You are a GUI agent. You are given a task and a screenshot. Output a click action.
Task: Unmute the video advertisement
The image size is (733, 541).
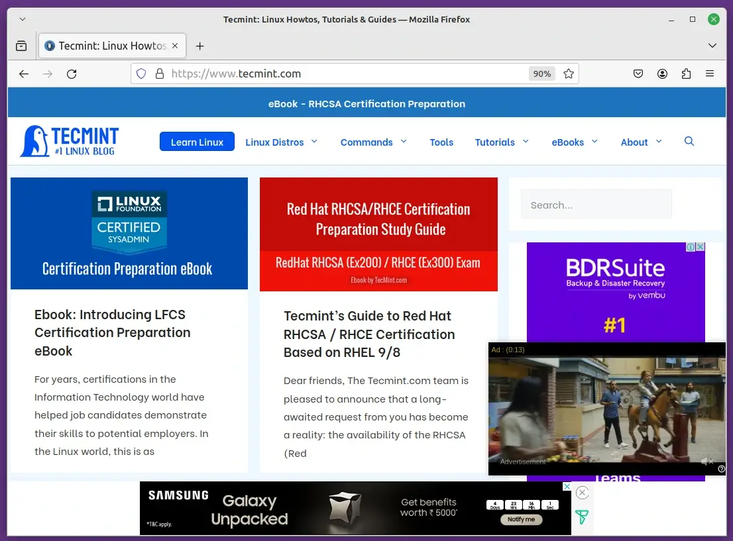[706, 462]
